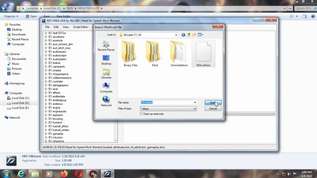The width and height of the screenshot is (317, 178).
Task: Open the Edit menu in NFS-VltEd
Action: [56, 27]
